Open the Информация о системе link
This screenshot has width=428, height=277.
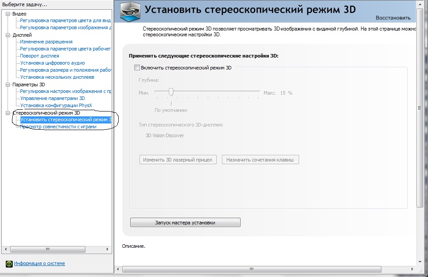[x=39, y=263]
